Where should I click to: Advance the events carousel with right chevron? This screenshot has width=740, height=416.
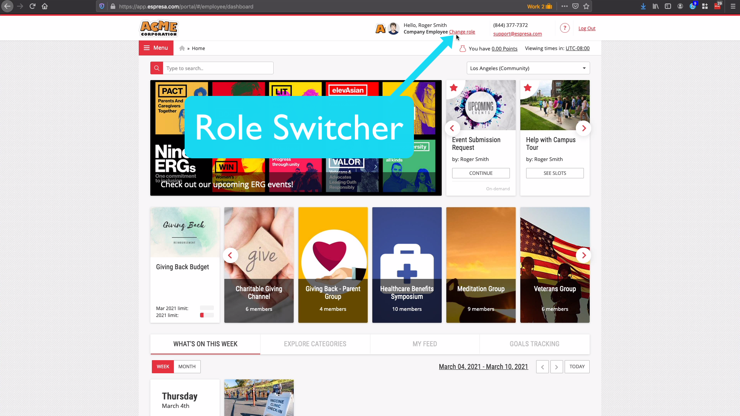[x=584, y=128]
